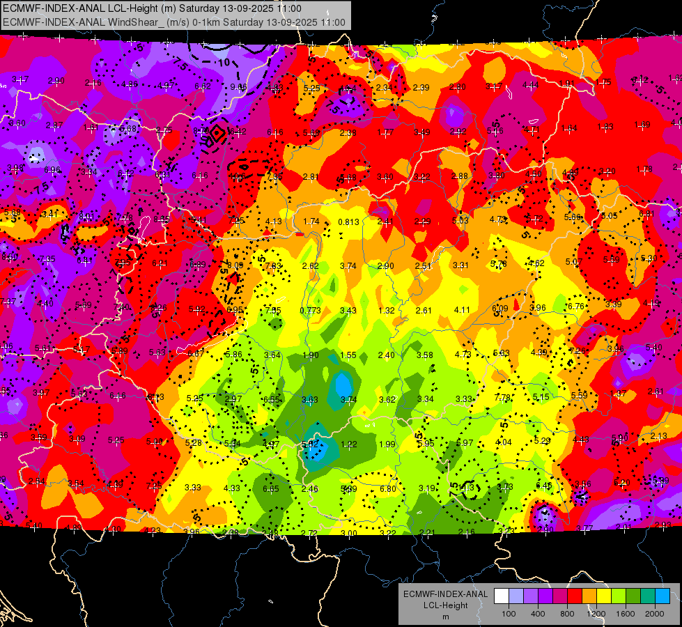
Task: Click wind shear value 0.813
Action: click(349, 222)
